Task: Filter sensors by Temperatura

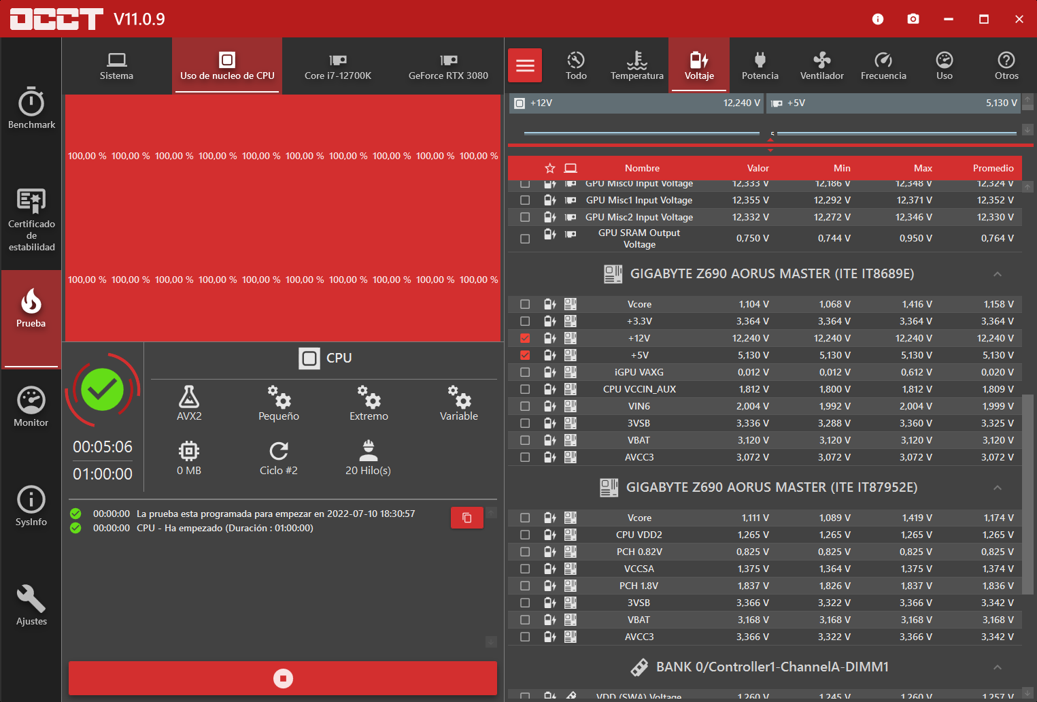Action: point(637,66)
